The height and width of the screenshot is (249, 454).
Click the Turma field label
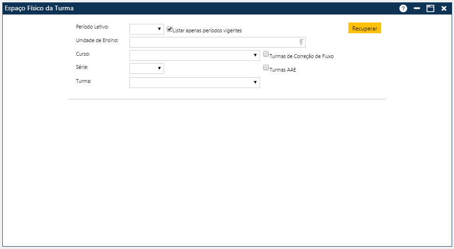click(x=83, y=81)
